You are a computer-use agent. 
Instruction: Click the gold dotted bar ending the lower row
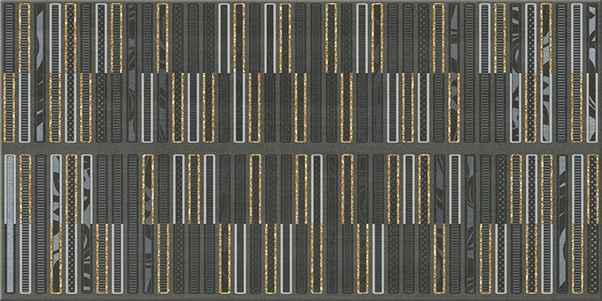pyautogui.click(x=592, y=189)
